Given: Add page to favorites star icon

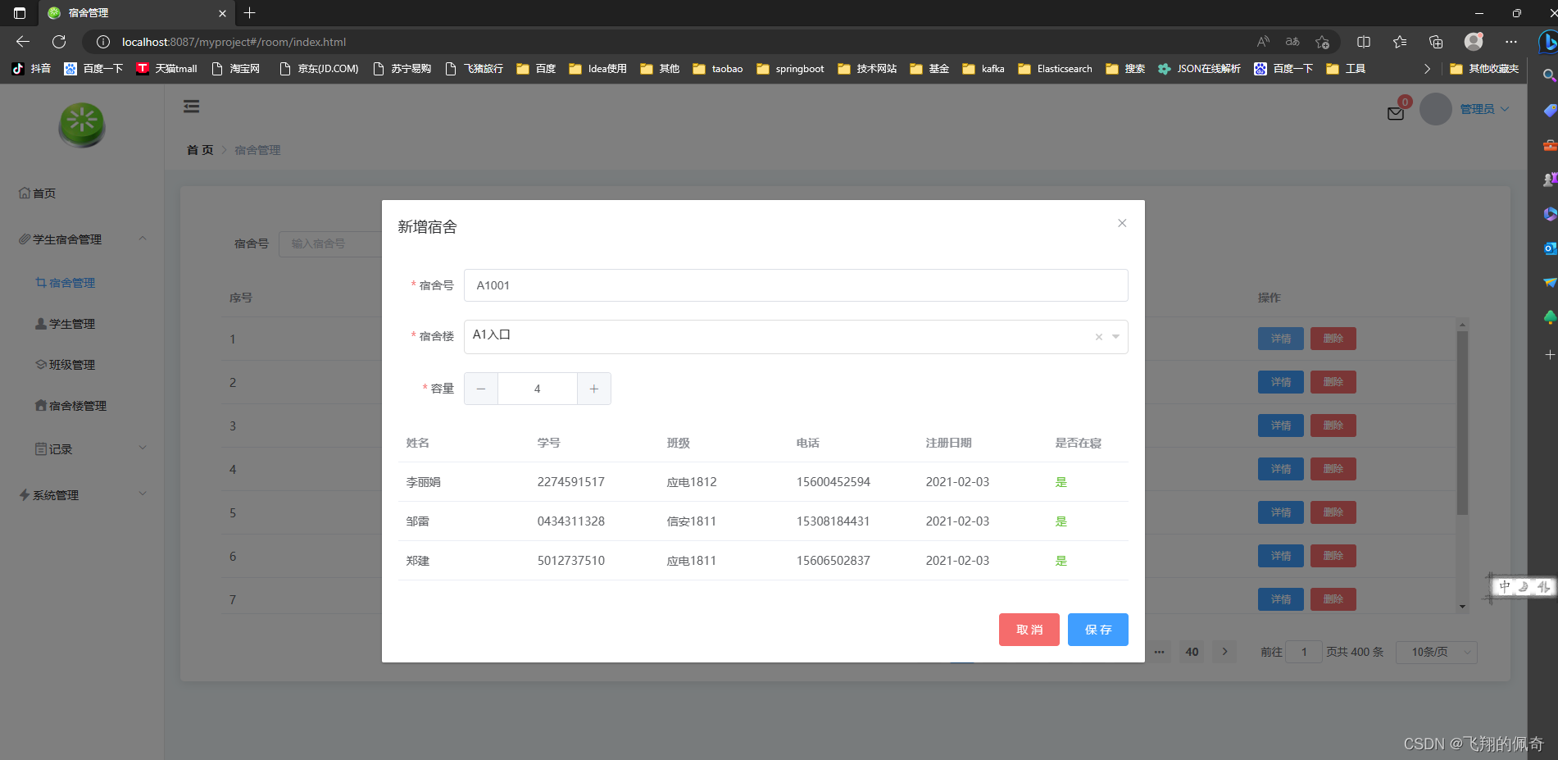Looking at the screenshot, I should coord(1322,42).
